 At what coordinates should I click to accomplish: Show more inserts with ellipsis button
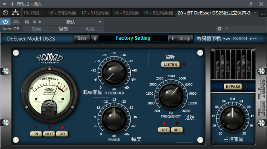click(263, 13)
